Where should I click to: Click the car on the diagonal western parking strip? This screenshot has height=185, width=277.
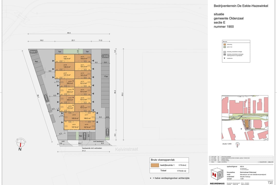click(x=46, y=98)
